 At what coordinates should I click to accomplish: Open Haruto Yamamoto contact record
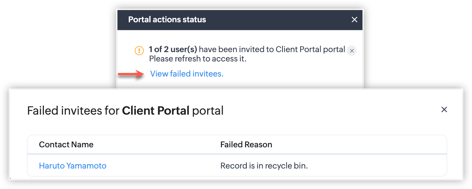click(72, 166)
